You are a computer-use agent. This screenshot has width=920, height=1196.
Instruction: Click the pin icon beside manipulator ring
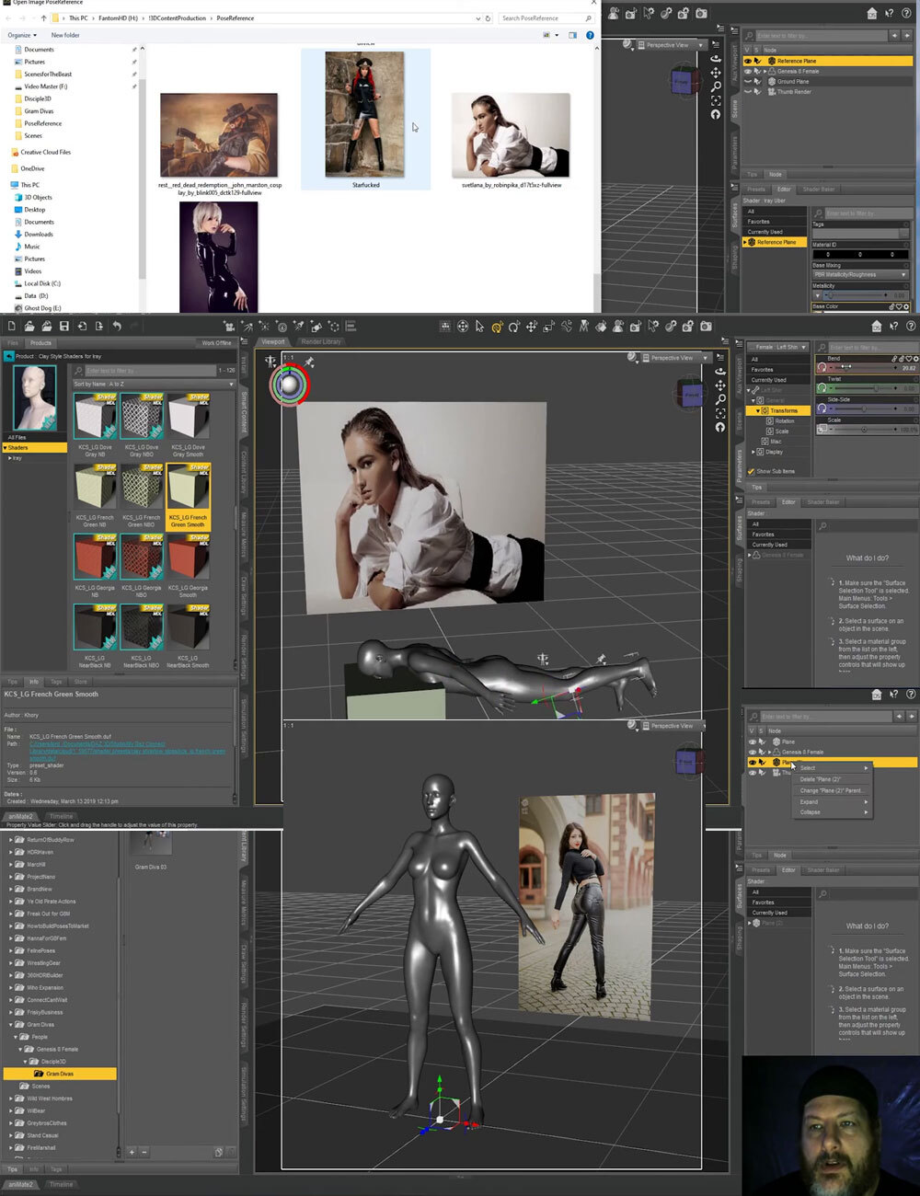(310, 362)
